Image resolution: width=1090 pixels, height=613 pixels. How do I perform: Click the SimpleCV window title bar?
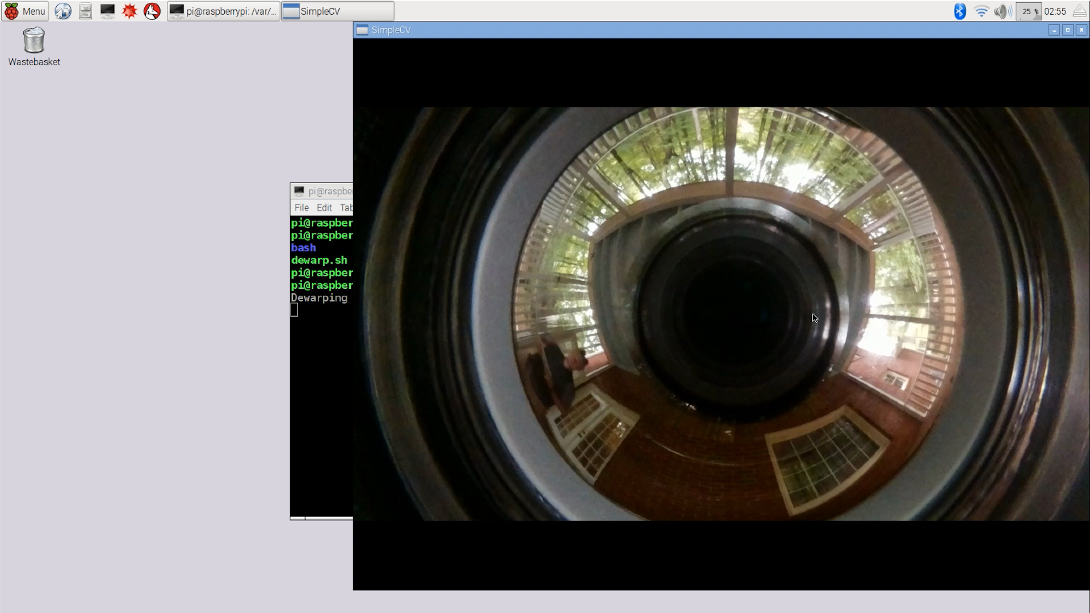(x=681, y=30)
